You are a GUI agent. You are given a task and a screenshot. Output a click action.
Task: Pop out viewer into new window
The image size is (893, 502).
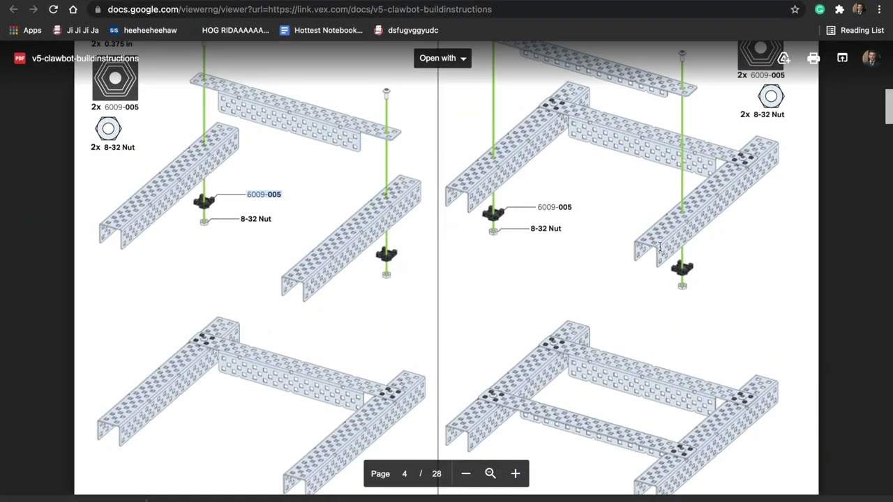[842, 58]
